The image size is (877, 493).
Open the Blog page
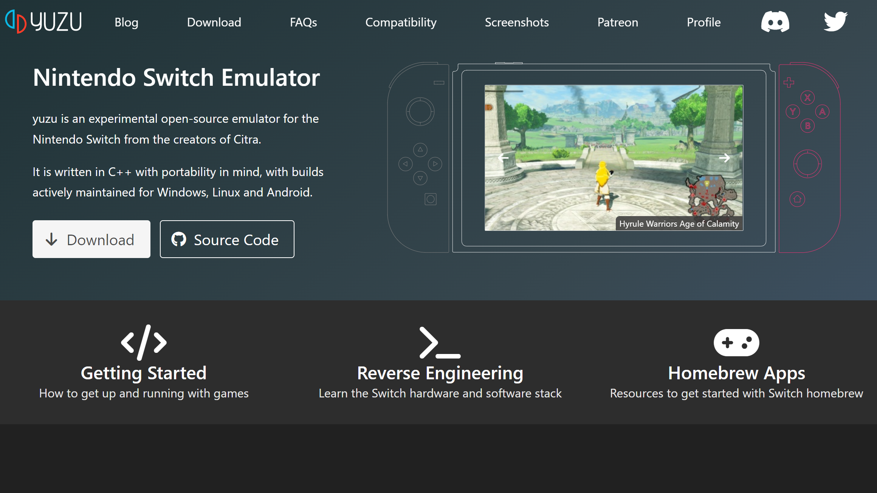tap(126, 22)
